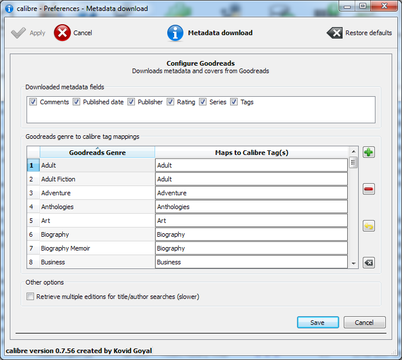Edit the tag field for Biography Memoir
Image resolution: width=402 pixels, height=360 pixels.
coord(251,248)
